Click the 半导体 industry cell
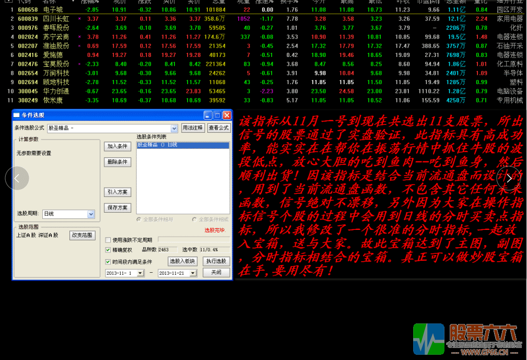This screenshot has height=360, width=527. pyautogui.click(x=513, y=73)
